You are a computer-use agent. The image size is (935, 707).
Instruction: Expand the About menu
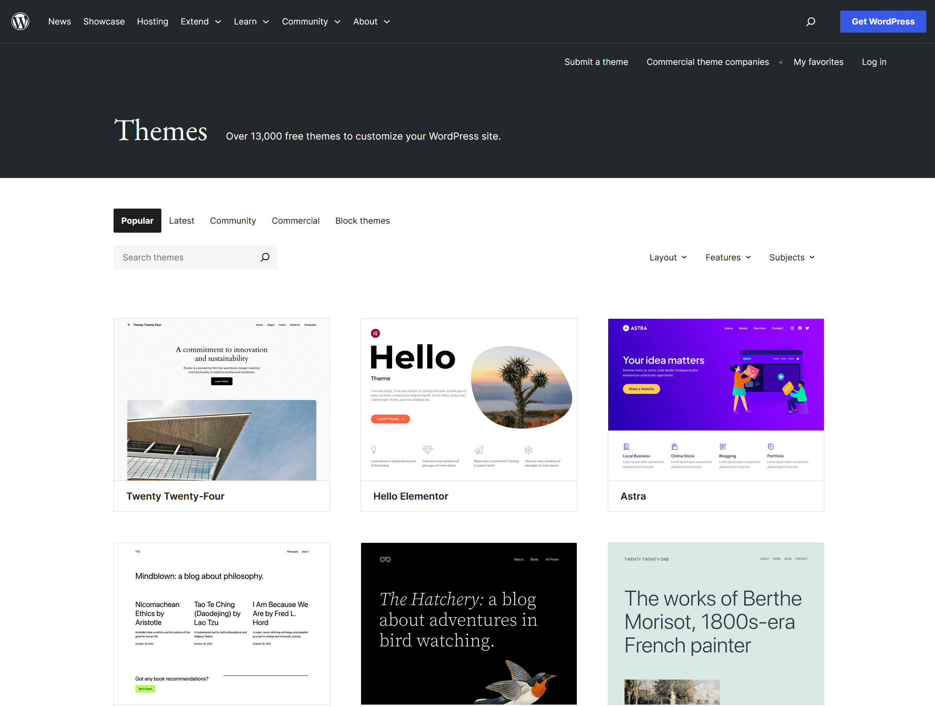(371, 21)
